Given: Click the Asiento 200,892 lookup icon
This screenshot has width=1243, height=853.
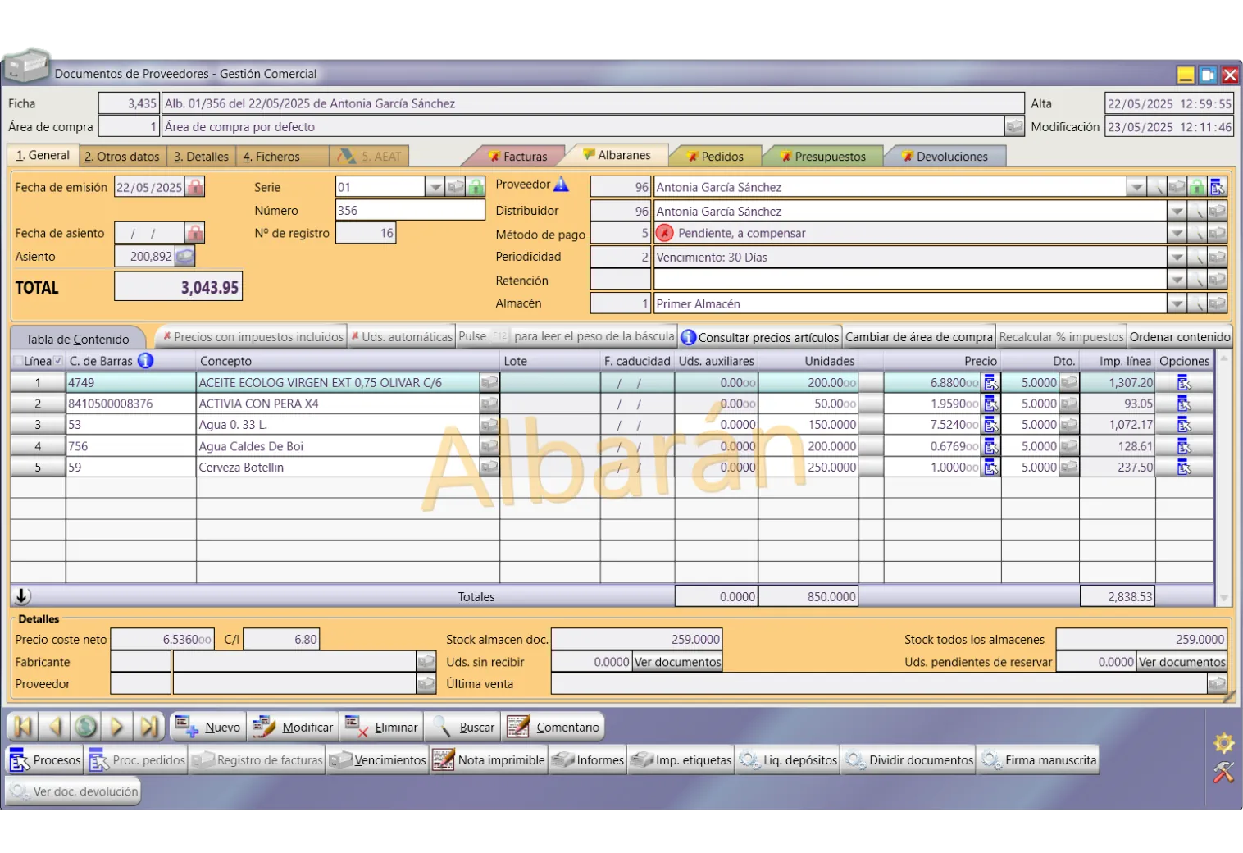Looking at the screenshot, I should [x=185, y=257].
